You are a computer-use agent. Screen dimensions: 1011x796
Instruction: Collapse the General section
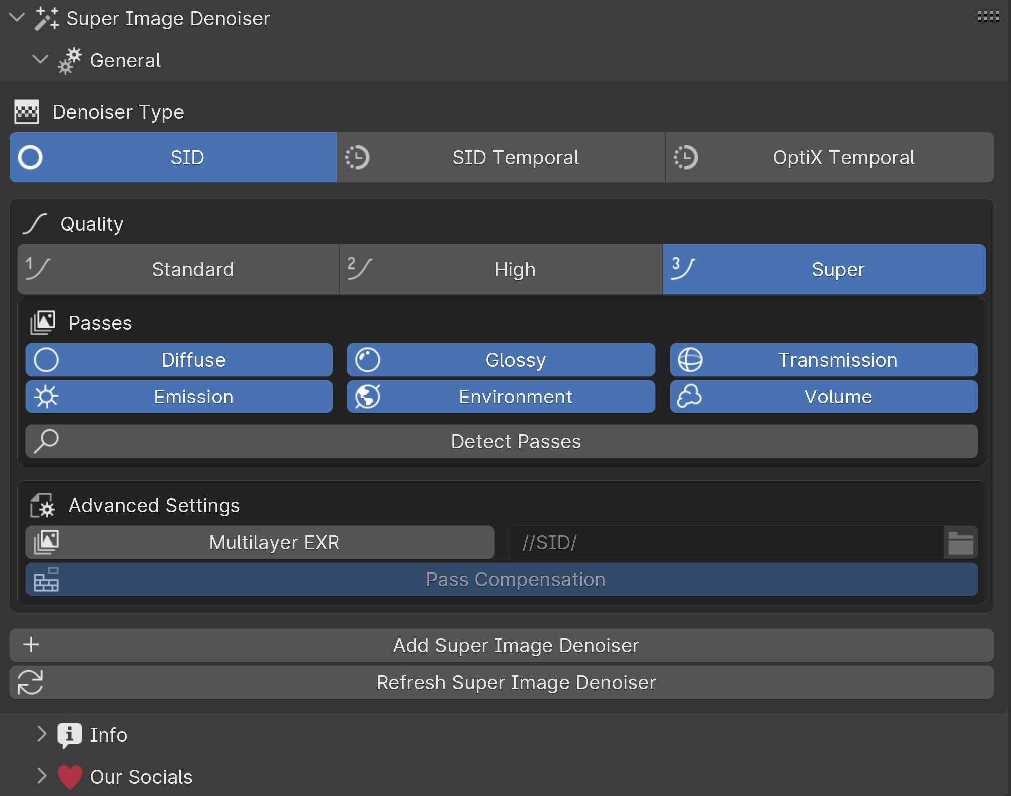pos(40,60)
